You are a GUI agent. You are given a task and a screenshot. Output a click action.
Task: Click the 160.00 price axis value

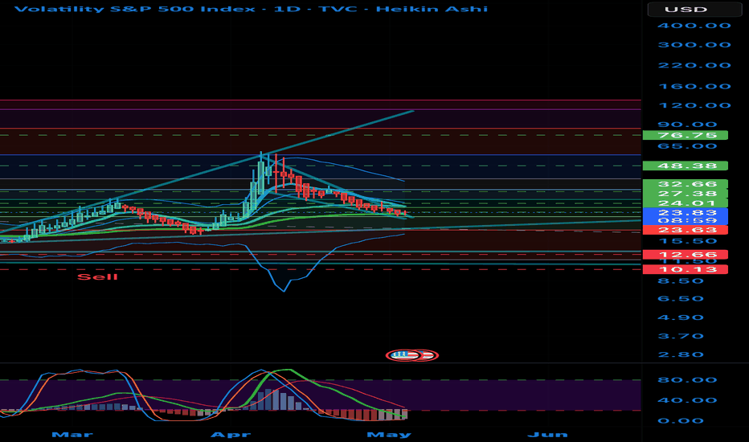[694, 87]
